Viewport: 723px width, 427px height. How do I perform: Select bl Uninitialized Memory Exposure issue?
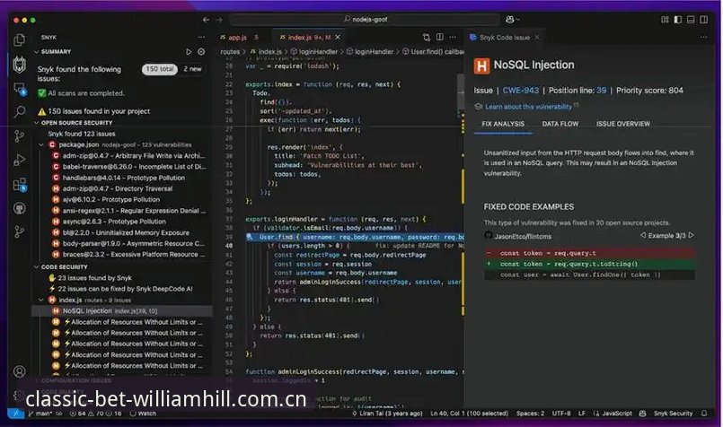click(x=122, y=232)
